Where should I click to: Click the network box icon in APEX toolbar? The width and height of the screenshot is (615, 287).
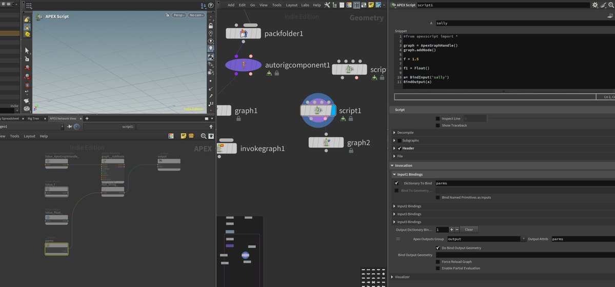point(191,136)
